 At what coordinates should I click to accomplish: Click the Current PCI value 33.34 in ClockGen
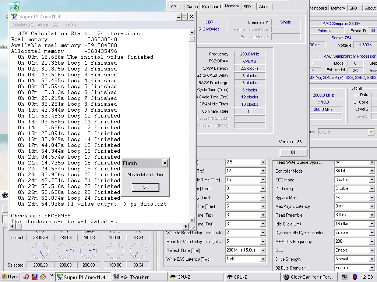pyautogui.click(x=138, y=238)
